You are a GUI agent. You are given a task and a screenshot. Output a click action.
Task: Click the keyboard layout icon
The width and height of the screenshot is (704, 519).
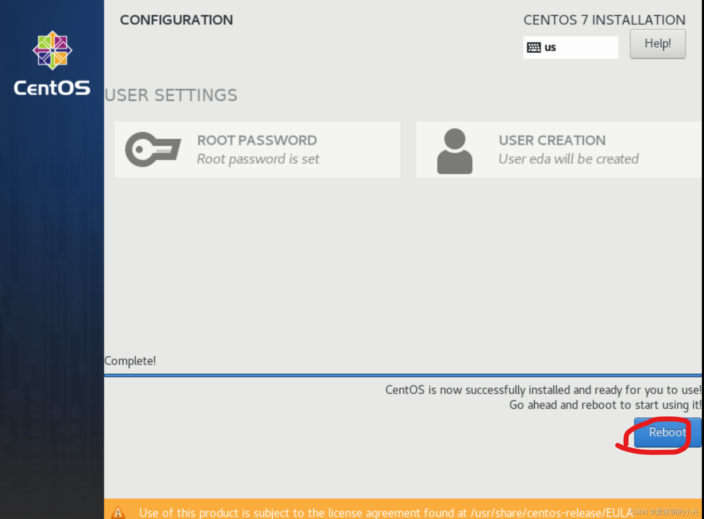click(534, 47)
